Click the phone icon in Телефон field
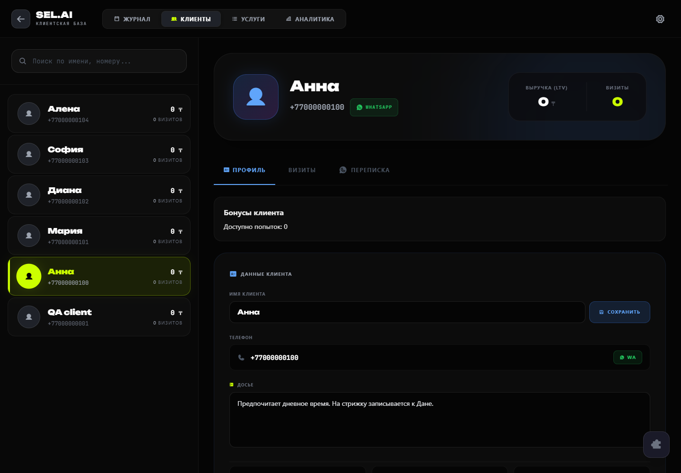Image resolution: width=681 pixels, height=473 pixels. point(241,358)
